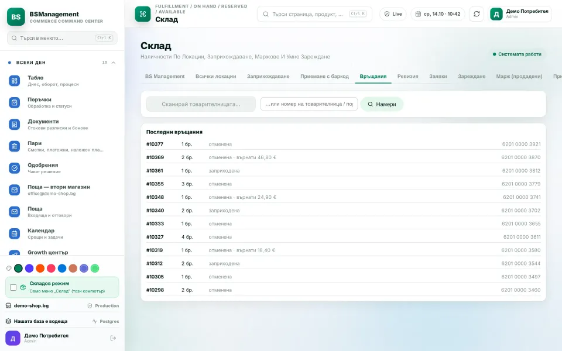Viewport: 562px width, 351px height.
Task: Open return row #10377
Action: [x=343, y=144]
